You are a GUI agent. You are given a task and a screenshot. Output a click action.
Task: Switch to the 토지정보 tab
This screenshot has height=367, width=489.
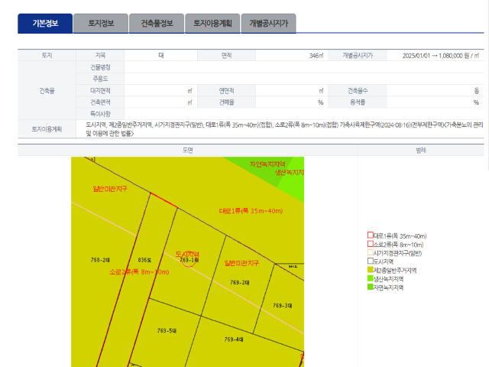101,23
